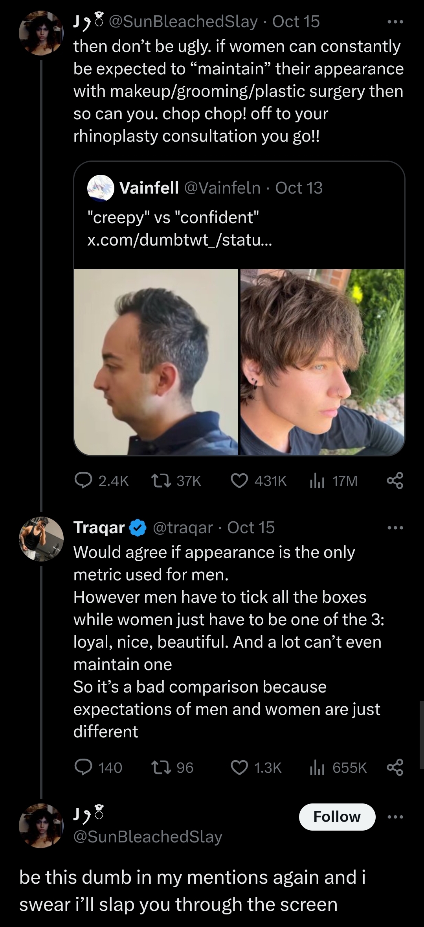
Task: Share the first SunBleachedSlay tweet
Action: [395, 481]
